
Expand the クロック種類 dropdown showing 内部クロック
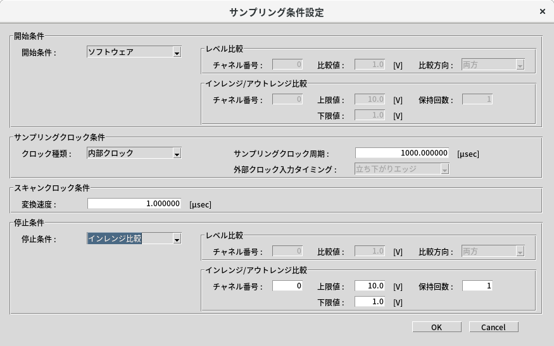pyautogui.click(x=134, y=153)
